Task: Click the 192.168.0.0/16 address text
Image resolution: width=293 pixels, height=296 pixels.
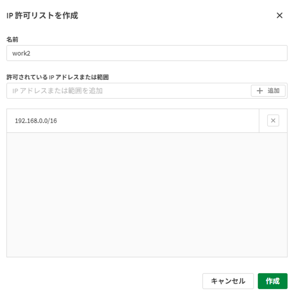Action: [36, 121]
